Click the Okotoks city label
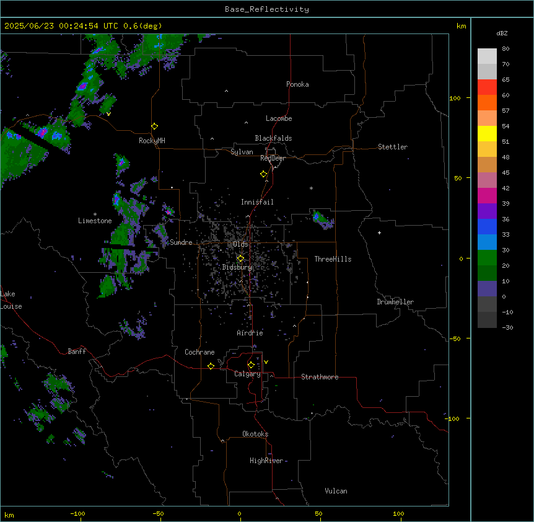This screenshot has width=534, height=522. (255, 434)
